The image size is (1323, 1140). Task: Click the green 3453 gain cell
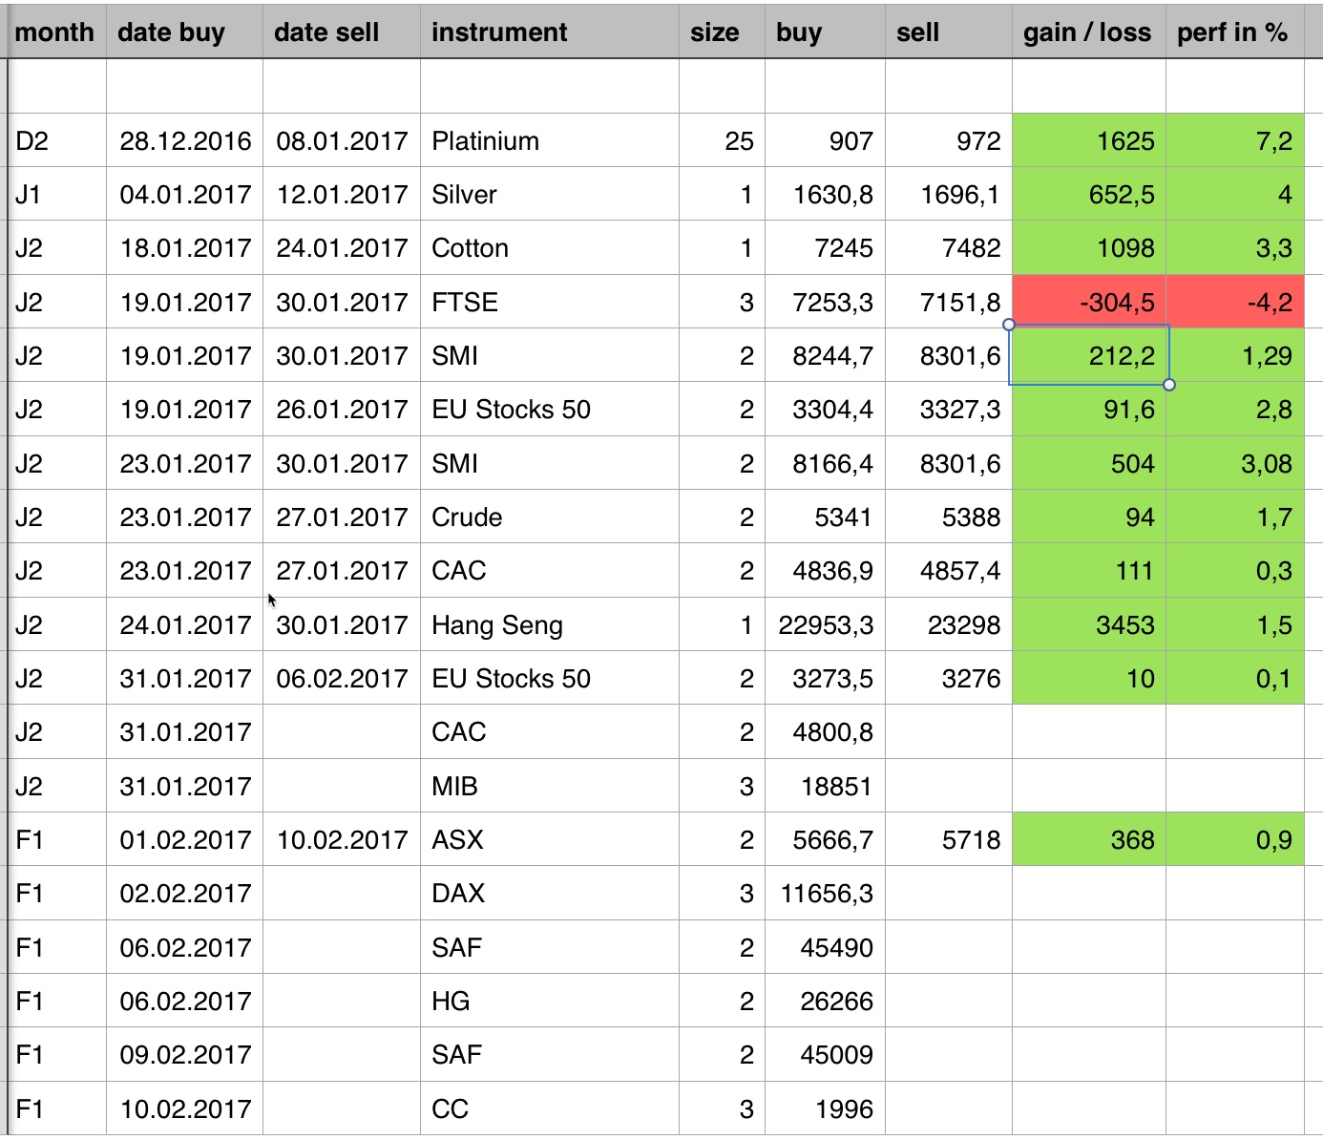pyautogui.click(x=1088, y=625)
